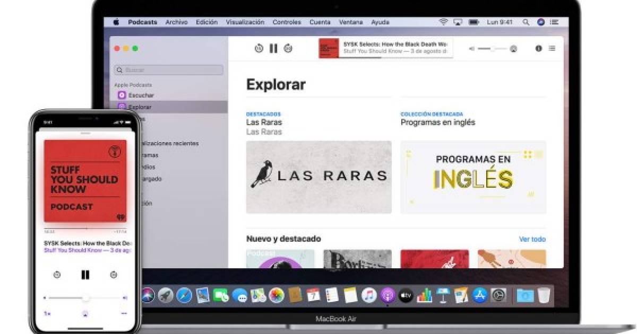Open the Trash in the Dock

tap(544, 295)
